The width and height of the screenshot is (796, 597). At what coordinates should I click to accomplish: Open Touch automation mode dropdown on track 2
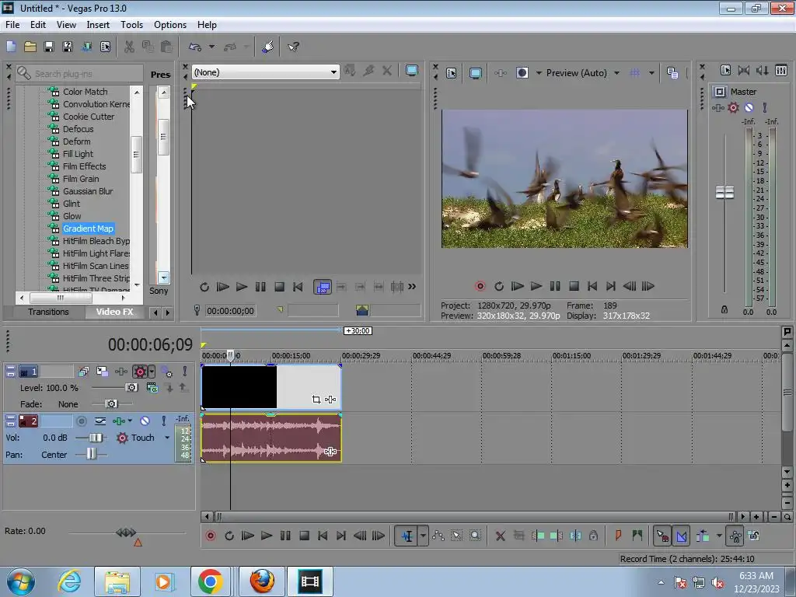167,438
